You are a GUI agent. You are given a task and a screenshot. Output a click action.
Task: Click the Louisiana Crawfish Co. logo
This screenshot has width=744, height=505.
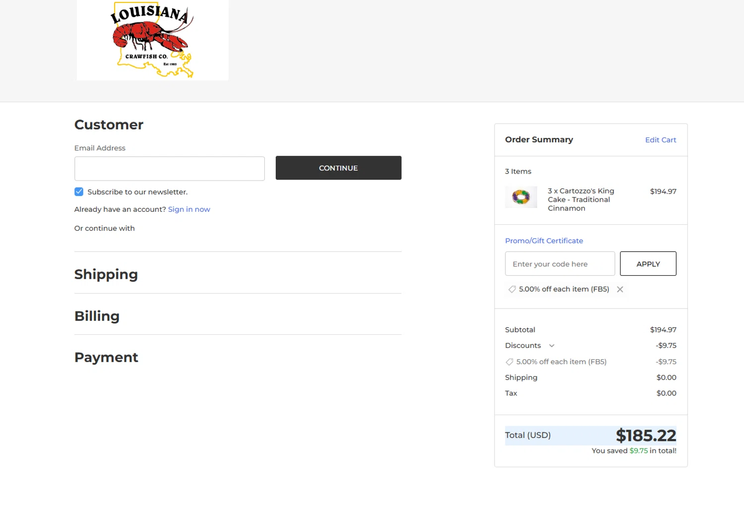coord(152,40)
